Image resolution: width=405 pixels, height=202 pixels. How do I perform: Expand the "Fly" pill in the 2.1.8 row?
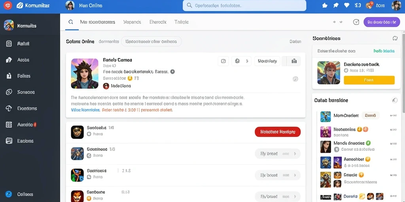coord(278,175)
